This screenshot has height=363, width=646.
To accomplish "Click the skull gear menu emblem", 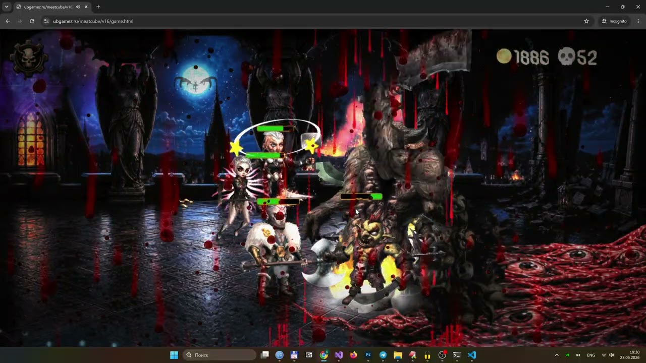I will pos(29,58).
